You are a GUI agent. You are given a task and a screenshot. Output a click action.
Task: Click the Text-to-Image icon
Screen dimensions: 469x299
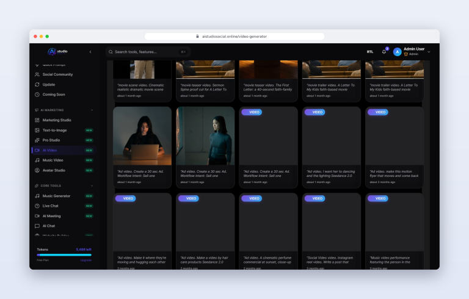37,131
